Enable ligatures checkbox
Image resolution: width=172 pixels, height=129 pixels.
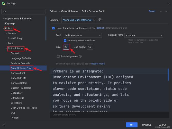point(58,57)
